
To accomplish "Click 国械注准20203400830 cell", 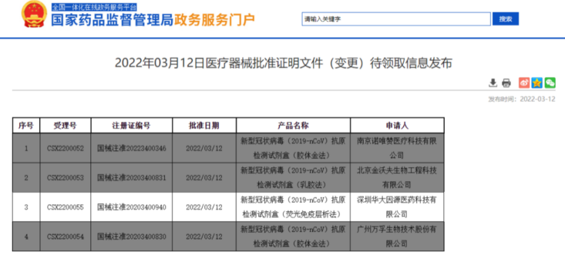I will coord(131,237).
